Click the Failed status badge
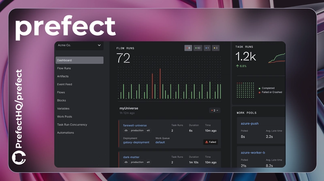This screenshot has height=181, width=324. (x=211, y=142)
